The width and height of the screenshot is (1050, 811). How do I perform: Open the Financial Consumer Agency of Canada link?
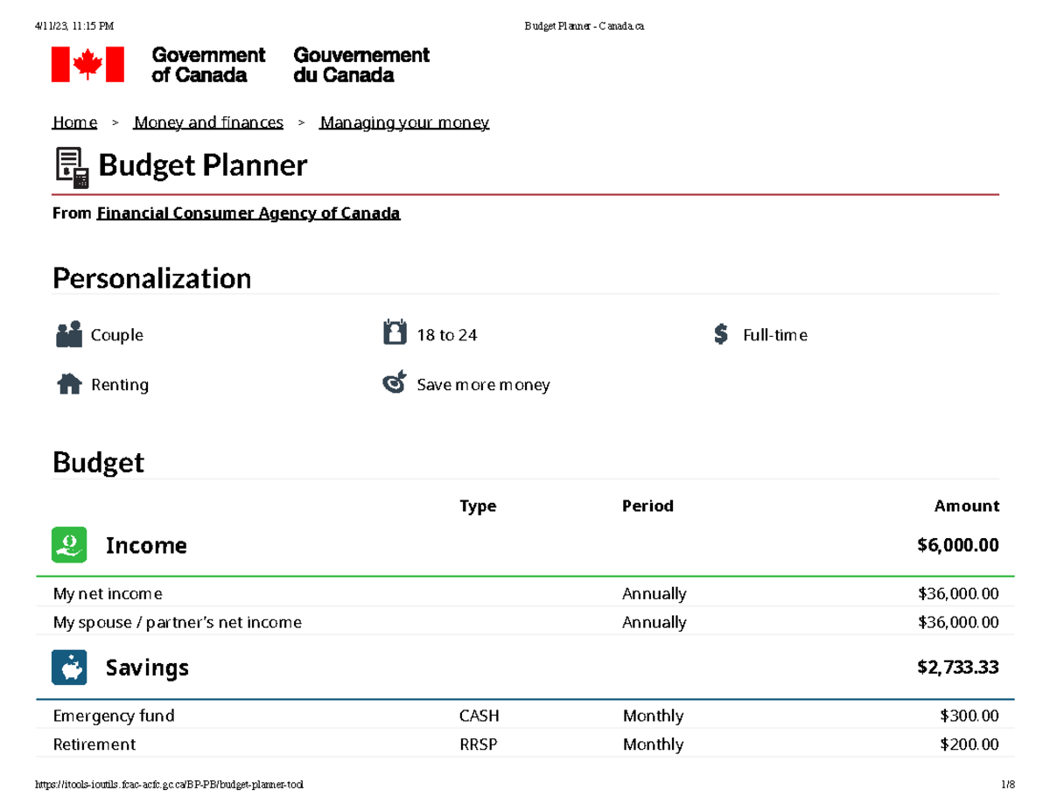248,213
